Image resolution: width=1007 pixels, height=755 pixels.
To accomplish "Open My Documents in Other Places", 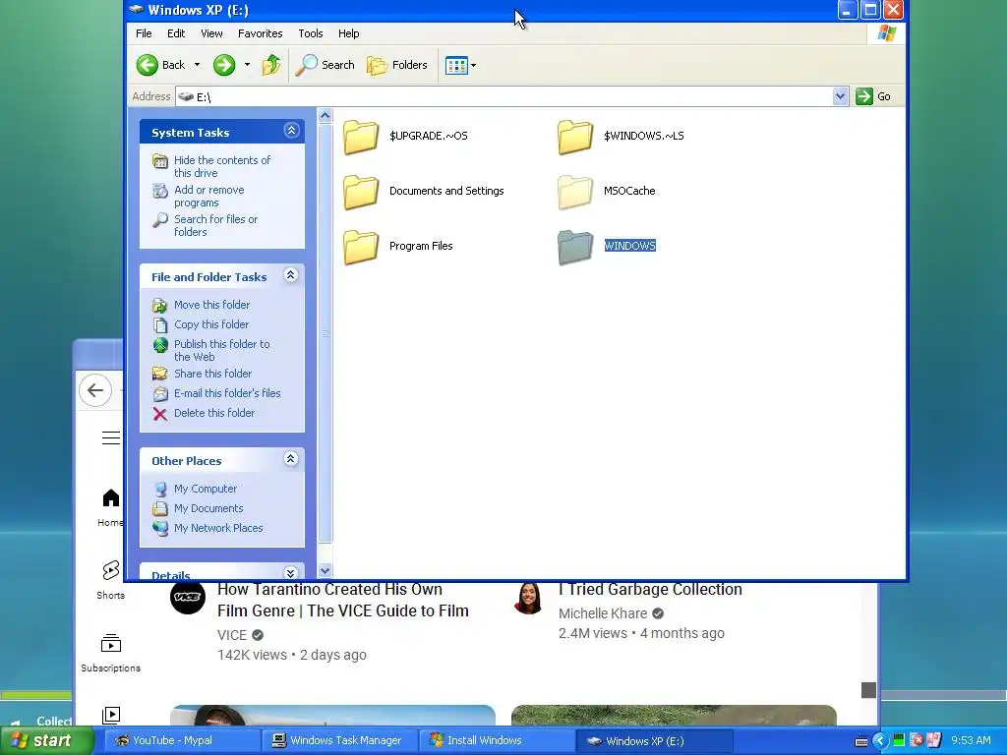I will [208, 508].
